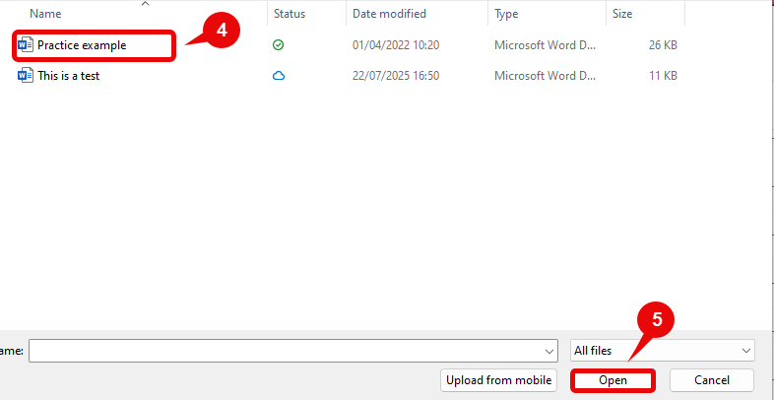Click the Size column header

[x=622, y=14]
